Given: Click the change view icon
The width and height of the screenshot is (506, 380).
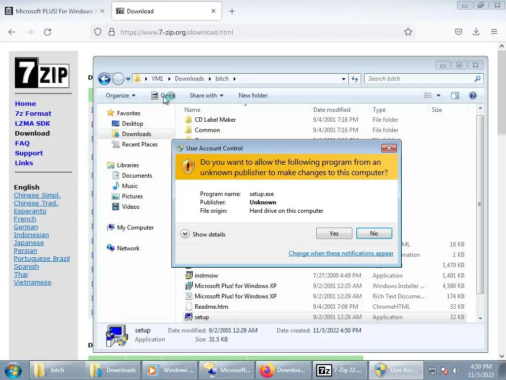Looking at the screenshot, I should click(x=428, y=95).
